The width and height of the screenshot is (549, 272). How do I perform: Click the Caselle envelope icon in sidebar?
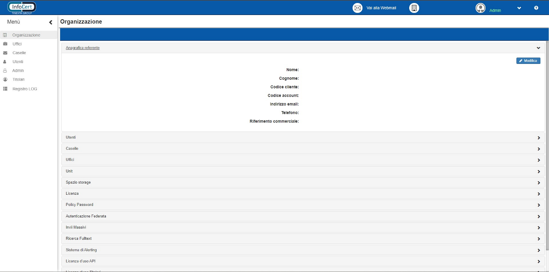[5, 53]
